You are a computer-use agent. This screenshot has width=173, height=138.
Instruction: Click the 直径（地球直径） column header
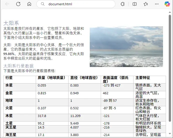click(x=84, y=78)
